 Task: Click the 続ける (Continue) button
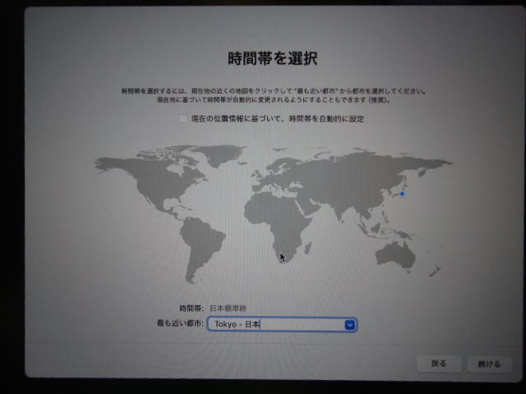coord(489,364)
